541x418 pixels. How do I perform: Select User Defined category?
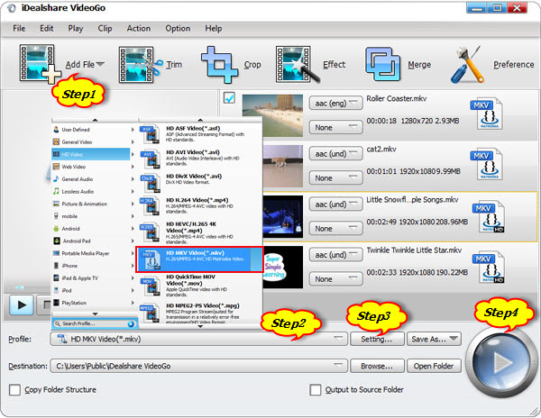click(93, 130)
